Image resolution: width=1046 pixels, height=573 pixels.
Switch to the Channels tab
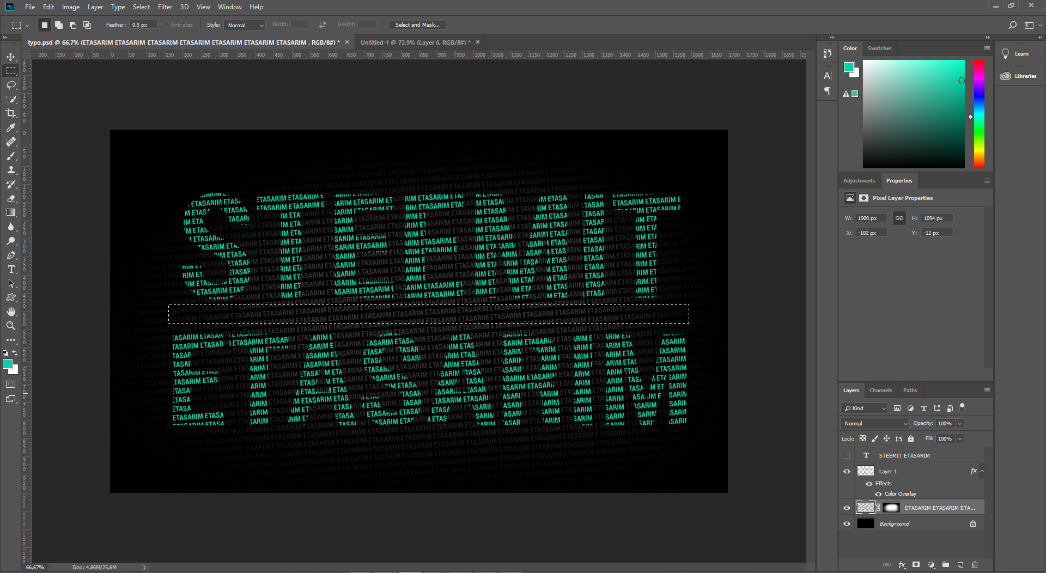pos(880,390)
